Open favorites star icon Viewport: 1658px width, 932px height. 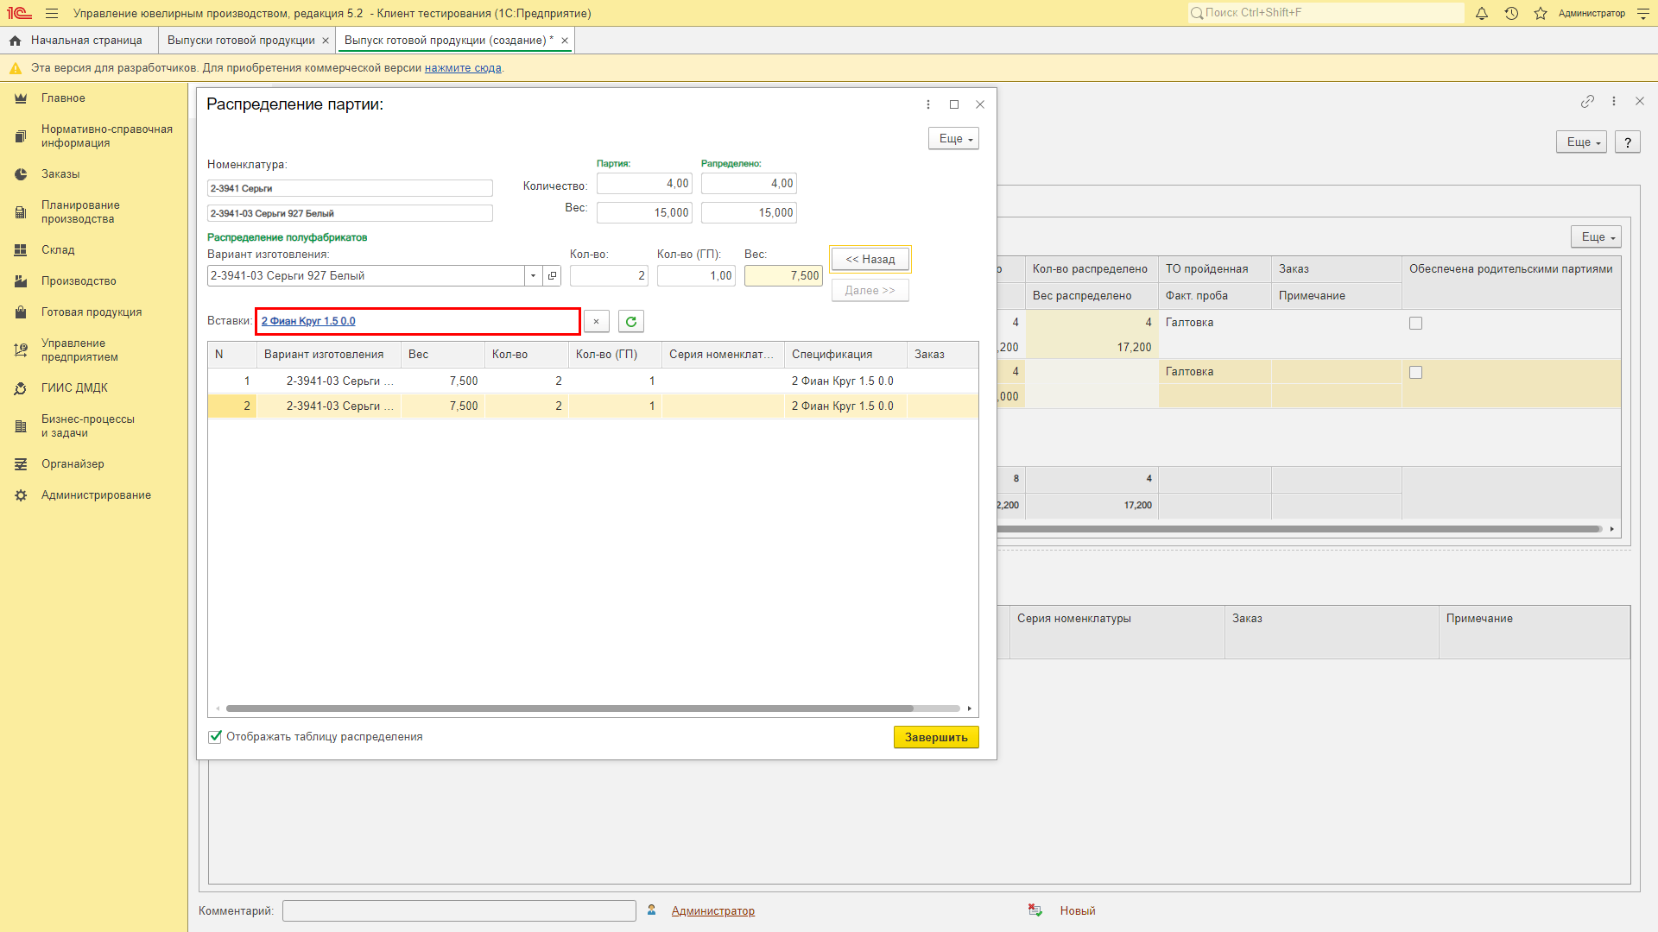(x=1541, y=13)
